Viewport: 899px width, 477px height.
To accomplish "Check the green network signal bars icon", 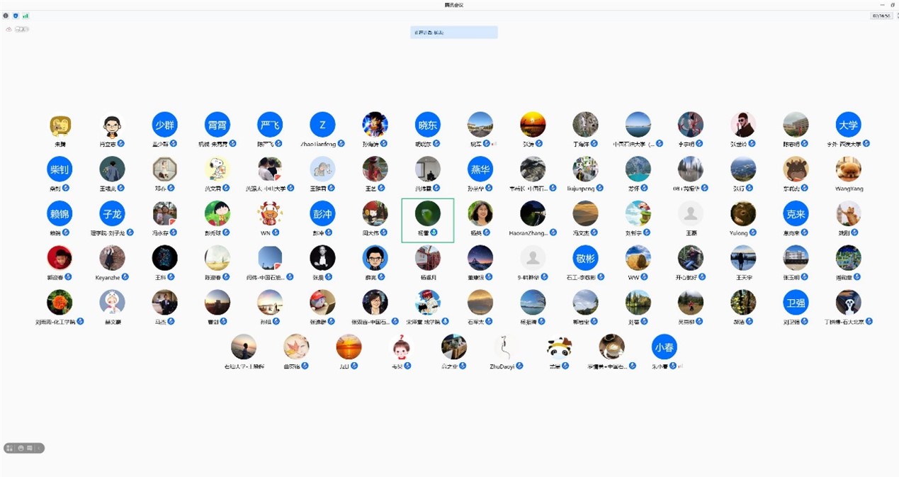I will (26, 15).
